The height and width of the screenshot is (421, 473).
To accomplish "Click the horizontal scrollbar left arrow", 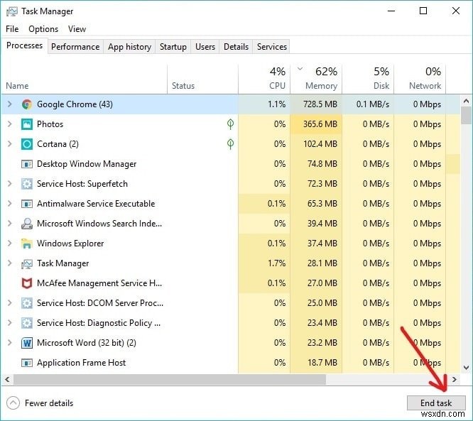I will (x=7, y=379).
